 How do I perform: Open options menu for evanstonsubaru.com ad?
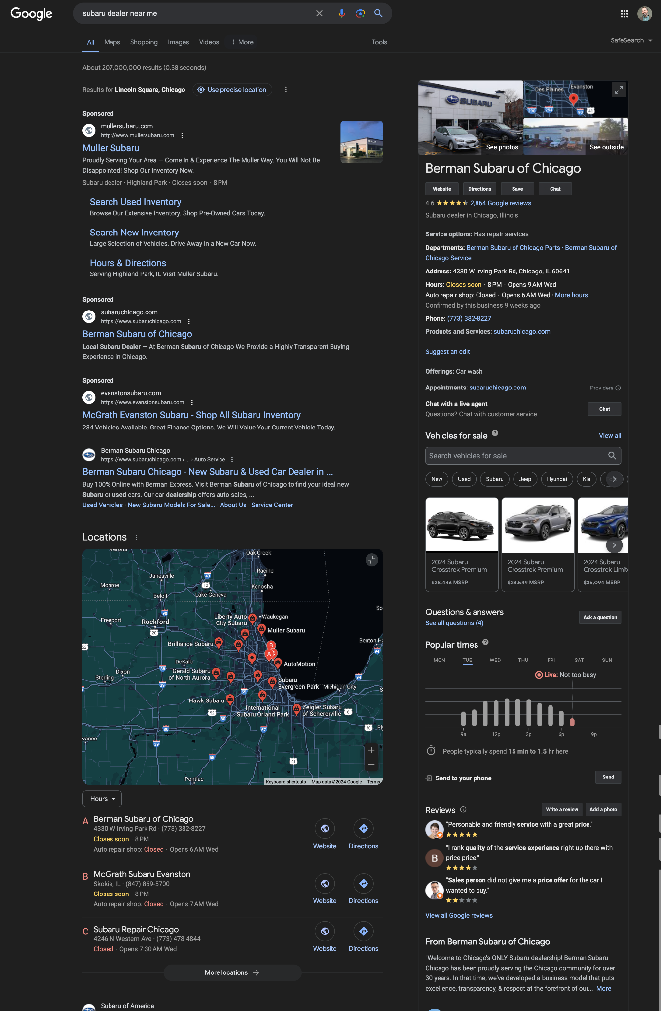tap(192, 402)
